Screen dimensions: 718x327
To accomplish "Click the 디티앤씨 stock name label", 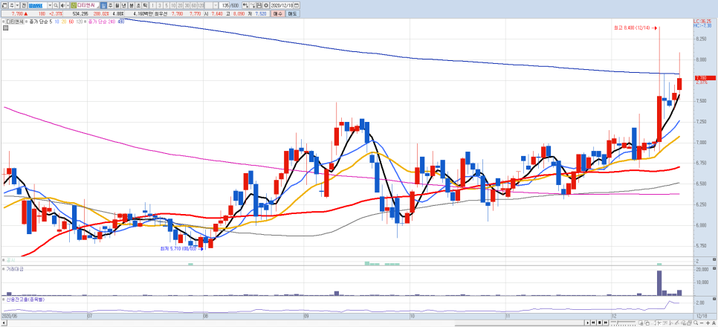I will point(86,5).
